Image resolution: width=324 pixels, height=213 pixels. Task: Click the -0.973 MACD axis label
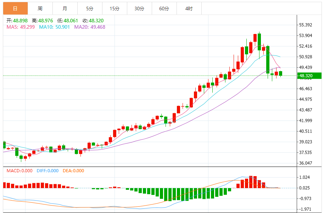[305, 198]
